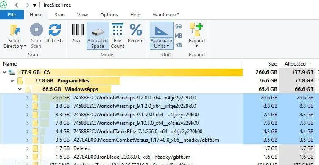Switch to Percent mode
319x165 pixels.
(x=136, y=33)
